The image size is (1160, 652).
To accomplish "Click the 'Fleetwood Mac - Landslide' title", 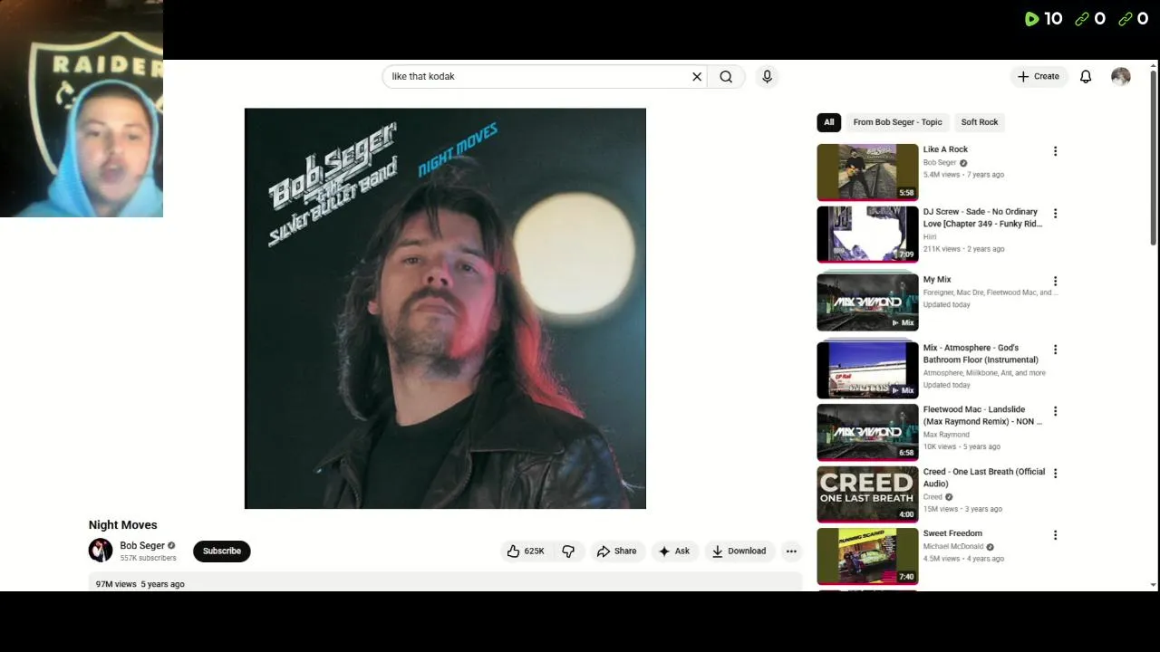I will (982, 415).
